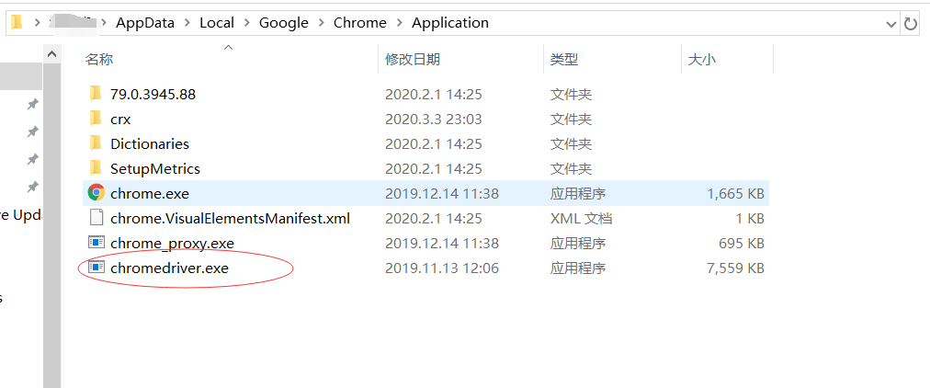Click the third pin icon in navigation pane
Screen dimensions: 930x388
pos(33,159)
